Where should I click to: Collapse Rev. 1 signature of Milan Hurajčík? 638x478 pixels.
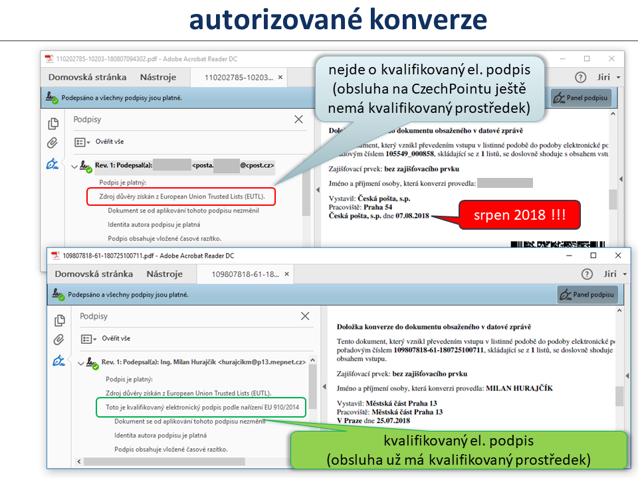point(81,363)
